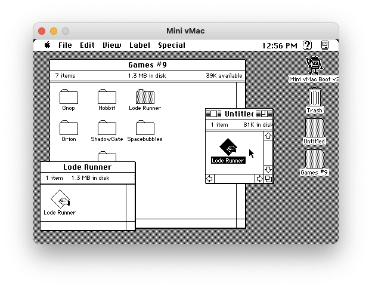Open the Label menu
Screen dimensions: 372x288
139,45
